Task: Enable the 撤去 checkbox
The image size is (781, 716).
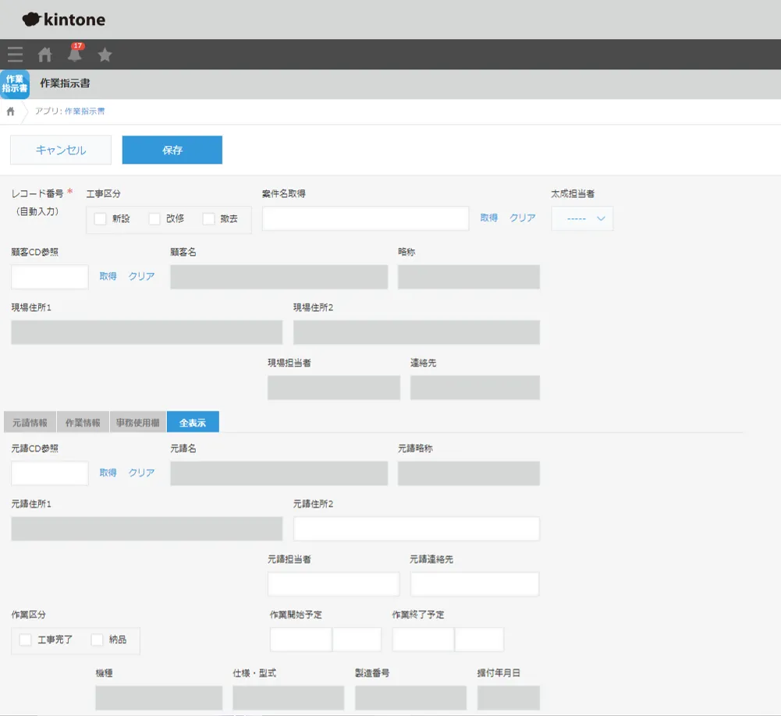Action: (208, 219)
